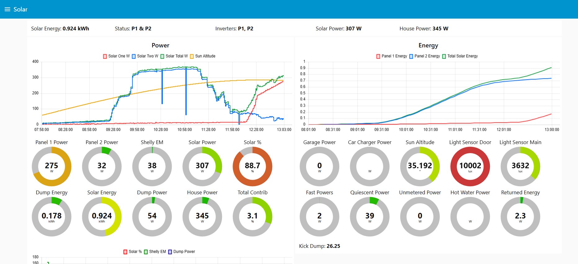Click the Solar % gauge showing 88.7
The width and height of the screenshot is (578, 264).
point(252,166)
